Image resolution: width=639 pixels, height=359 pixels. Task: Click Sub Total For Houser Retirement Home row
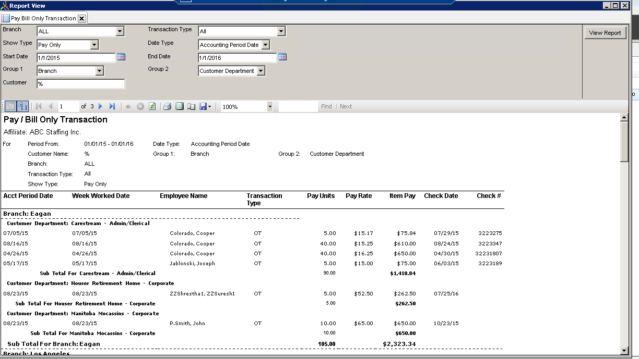[x=86, y=304]
